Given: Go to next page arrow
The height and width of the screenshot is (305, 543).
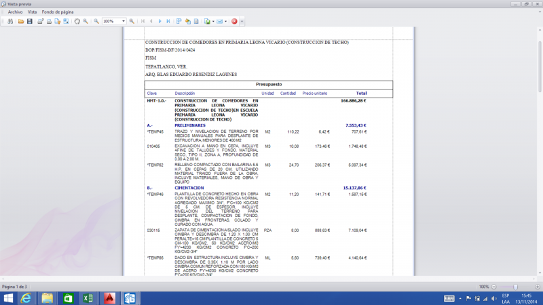Looking at the screenshot, I should pos(160,21).
